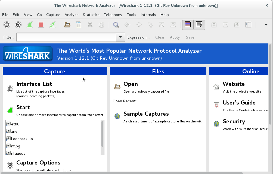Zoom in toolbar icon
This screenshot has height=174, width=273.
[x=214, y=25]
